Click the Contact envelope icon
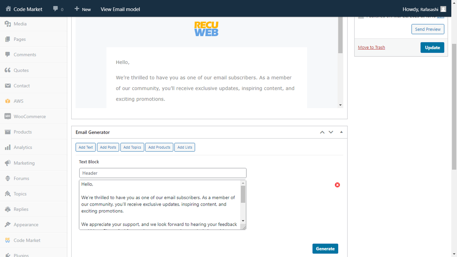The height and width of the screenshot is (257, 457). tap(8, 86)
